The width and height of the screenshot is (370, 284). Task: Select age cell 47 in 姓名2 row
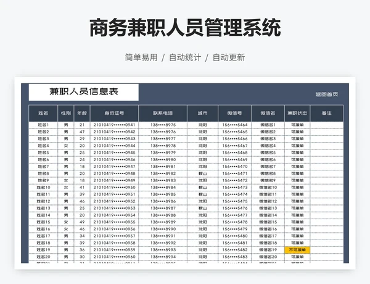pyautogui.click(x=82, y=132)
